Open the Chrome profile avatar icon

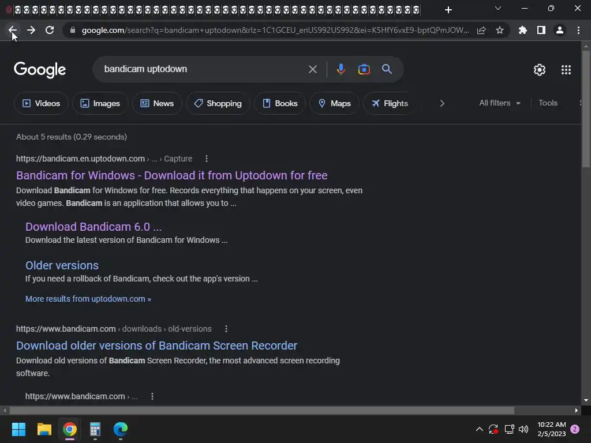coord(560,30)
